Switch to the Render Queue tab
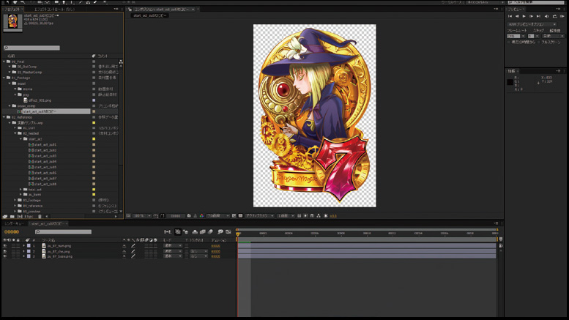 coord(14,223)
